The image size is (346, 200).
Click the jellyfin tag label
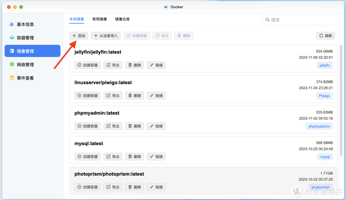click(x=325, y=65)
